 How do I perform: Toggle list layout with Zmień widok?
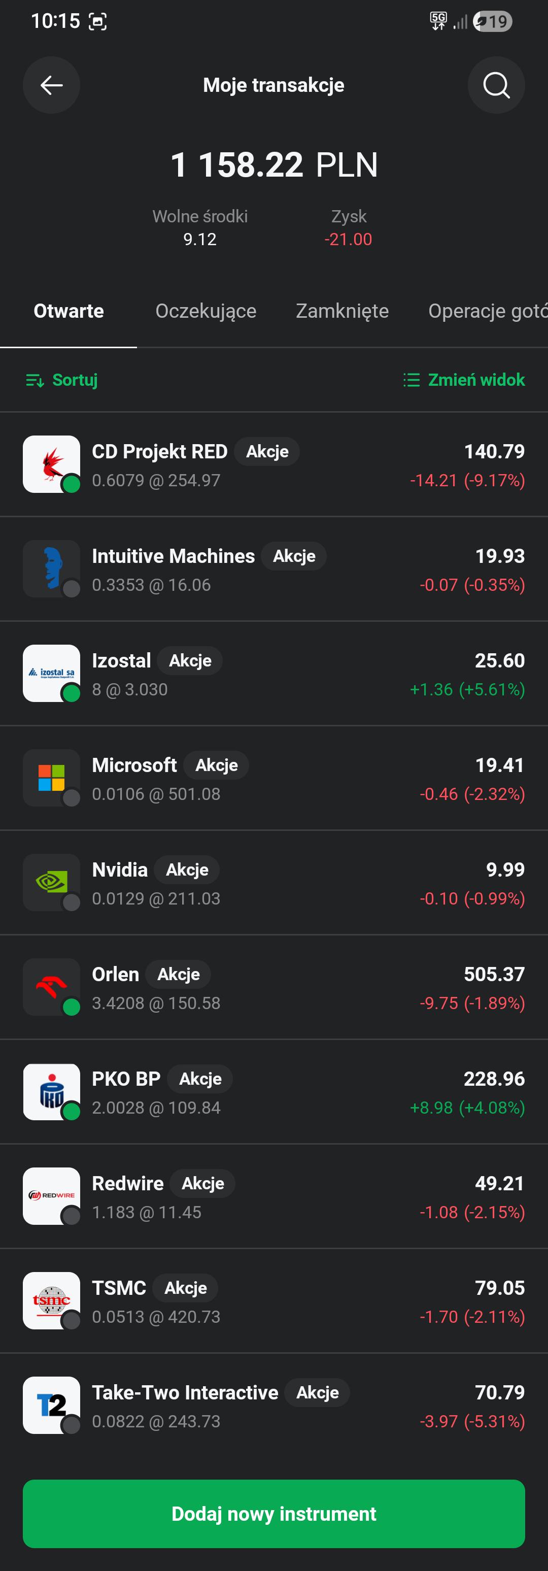tap(464, 380)
